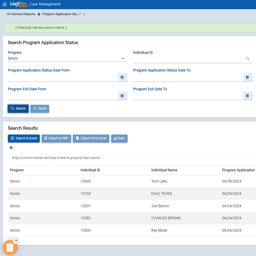This screenshot has height=256, width=256.
Task: Click into Program Application Status Date To field
Action: (188, 78)
